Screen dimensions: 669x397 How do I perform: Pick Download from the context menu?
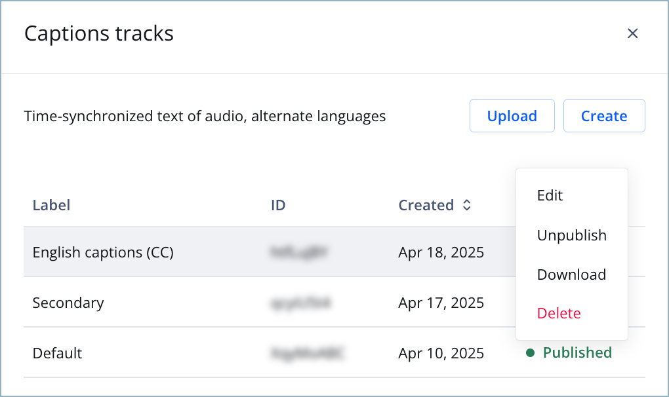571,274
